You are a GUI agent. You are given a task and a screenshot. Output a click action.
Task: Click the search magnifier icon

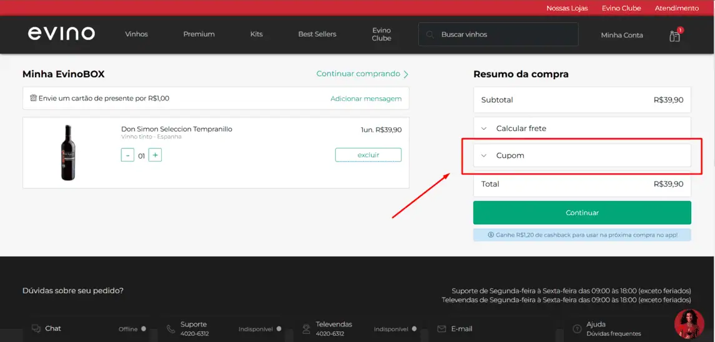430,35
